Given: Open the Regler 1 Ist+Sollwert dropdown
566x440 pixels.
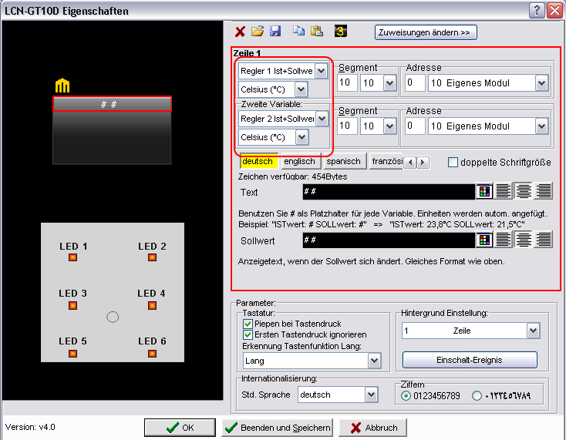Looking at the screenshot, I should pyautogui.click(x=322, y=71).
